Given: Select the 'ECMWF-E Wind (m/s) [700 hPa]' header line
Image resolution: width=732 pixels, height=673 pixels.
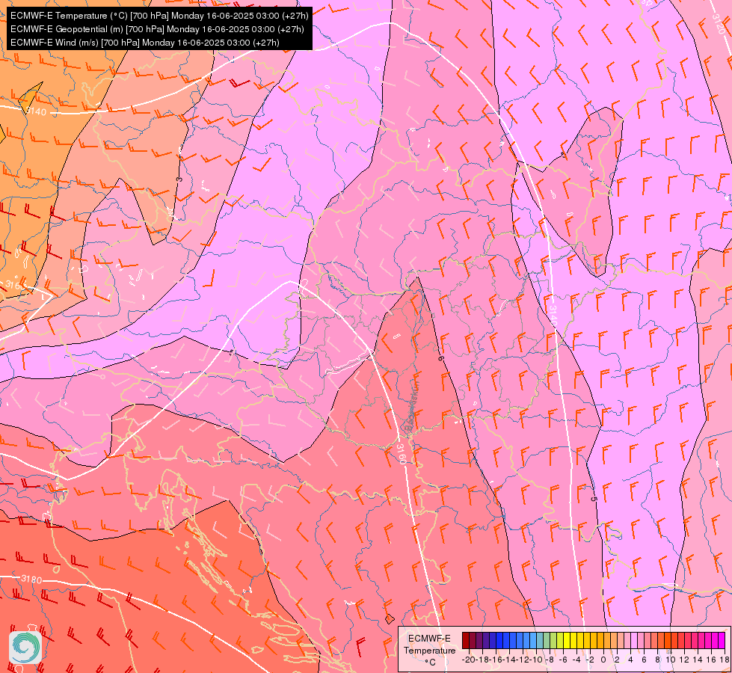Looking at the screenshot, I should [145, 43].
